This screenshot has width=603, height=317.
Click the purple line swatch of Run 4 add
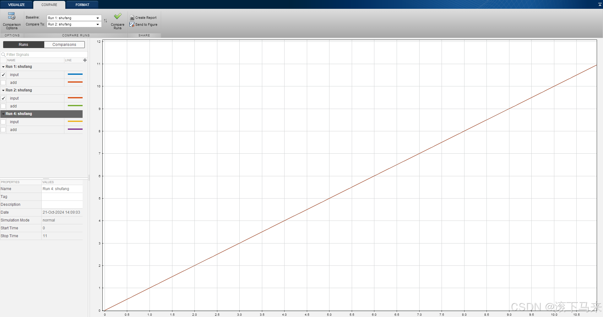(x=75, y=129)
